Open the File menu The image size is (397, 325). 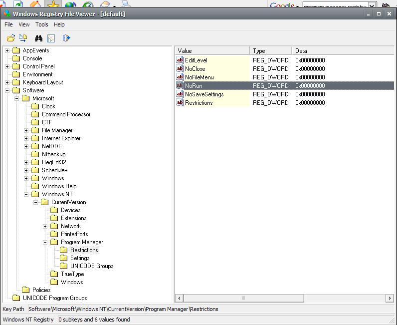coord(8,24)
